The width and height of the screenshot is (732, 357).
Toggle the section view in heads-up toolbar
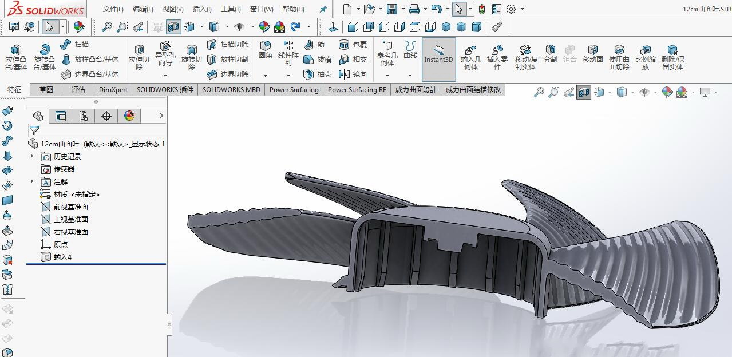coord(583,92)
